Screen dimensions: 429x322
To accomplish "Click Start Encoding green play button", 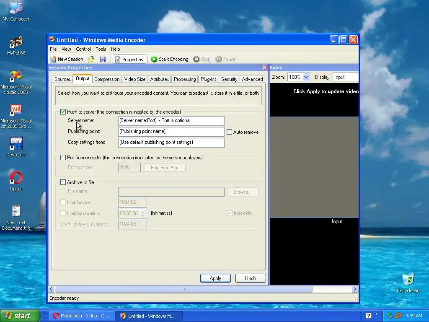I will coord(170,59).
